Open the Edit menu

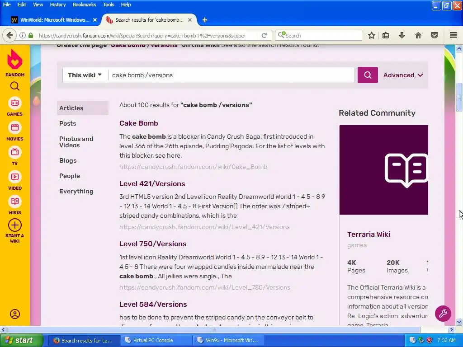point(22,5)
